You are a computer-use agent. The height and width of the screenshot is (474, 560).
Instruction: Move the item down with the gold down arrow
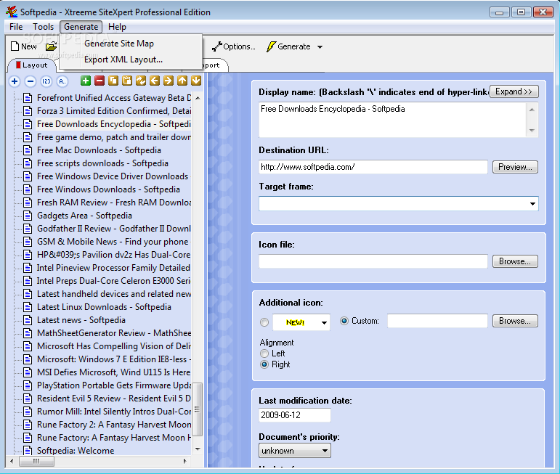coord(196,81)
